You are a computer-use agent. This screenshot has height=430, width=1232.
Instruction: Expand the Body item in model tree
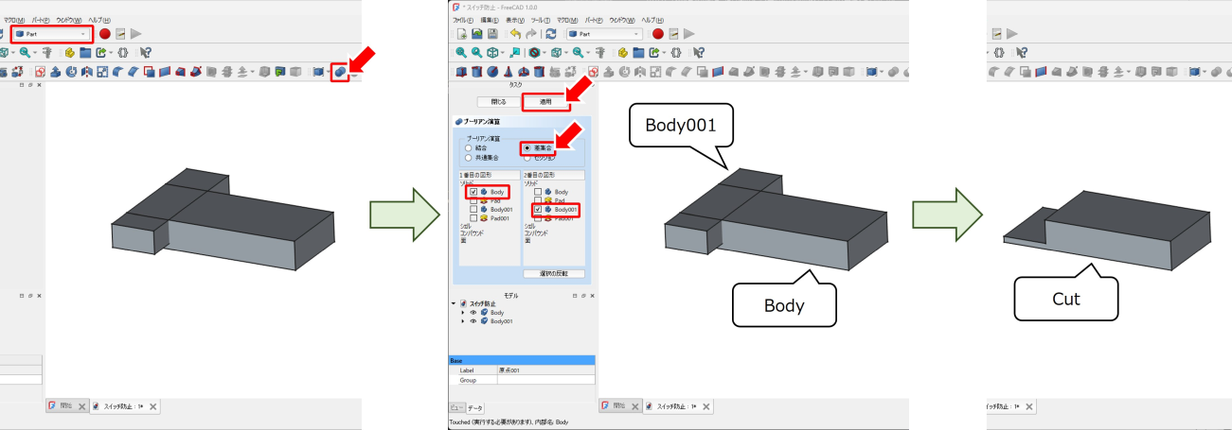click(461, 312)
